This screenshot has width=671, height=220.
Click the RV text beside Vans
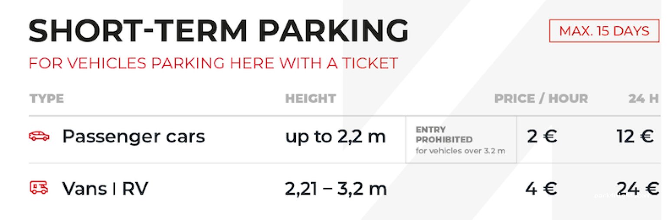[x=135, y=189]
